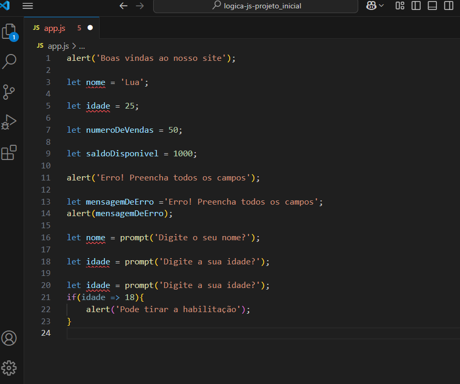
Task: Open the Source Control view
Action: coord(9,92)
